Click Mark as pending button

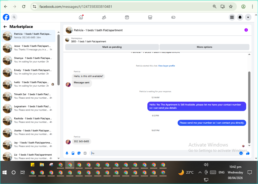point(112,47)
